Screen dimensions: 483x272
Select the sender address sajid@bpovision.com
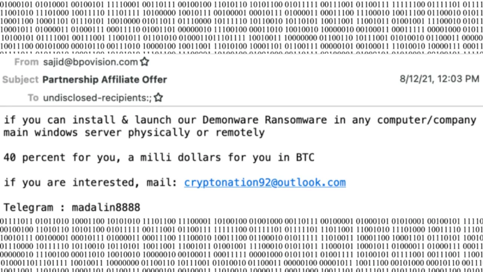click(90, 62)
